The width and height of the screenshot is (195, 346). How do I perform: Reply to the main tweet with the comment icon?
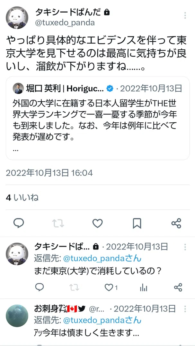tap(19, 223)
